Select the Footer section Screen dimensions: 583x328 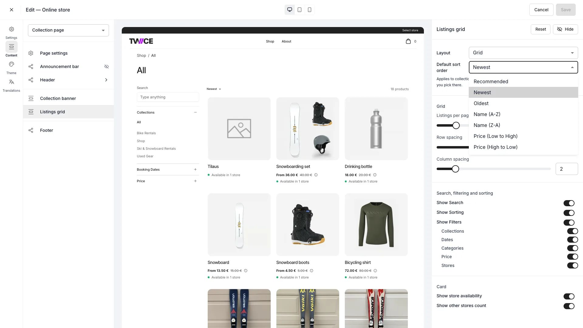pyautogui.click(x=69, y=130)
